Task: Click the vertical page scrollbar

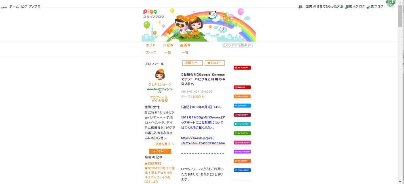Action: coord(400,92)
